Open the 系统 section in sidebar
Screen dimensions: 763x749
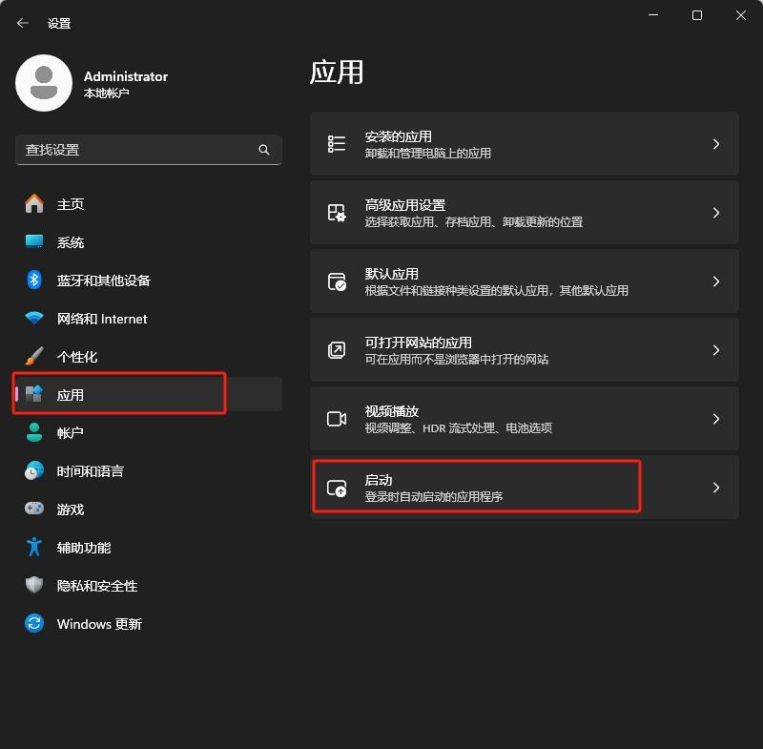[x=71, y=242]
